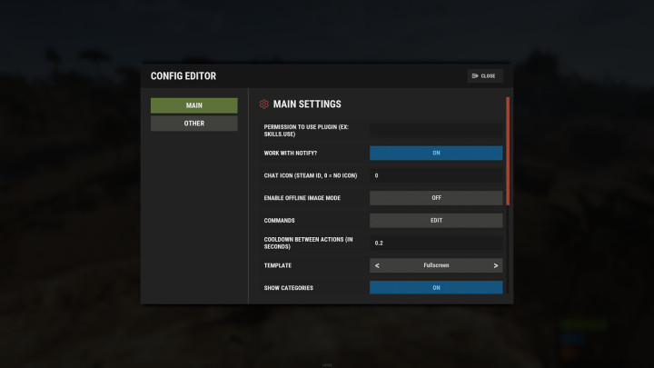Image resolution: width=654 pixels, height=368 pixels.
Task: Click the Enable Offline Image Mode label
Action: tap(302, 198)
